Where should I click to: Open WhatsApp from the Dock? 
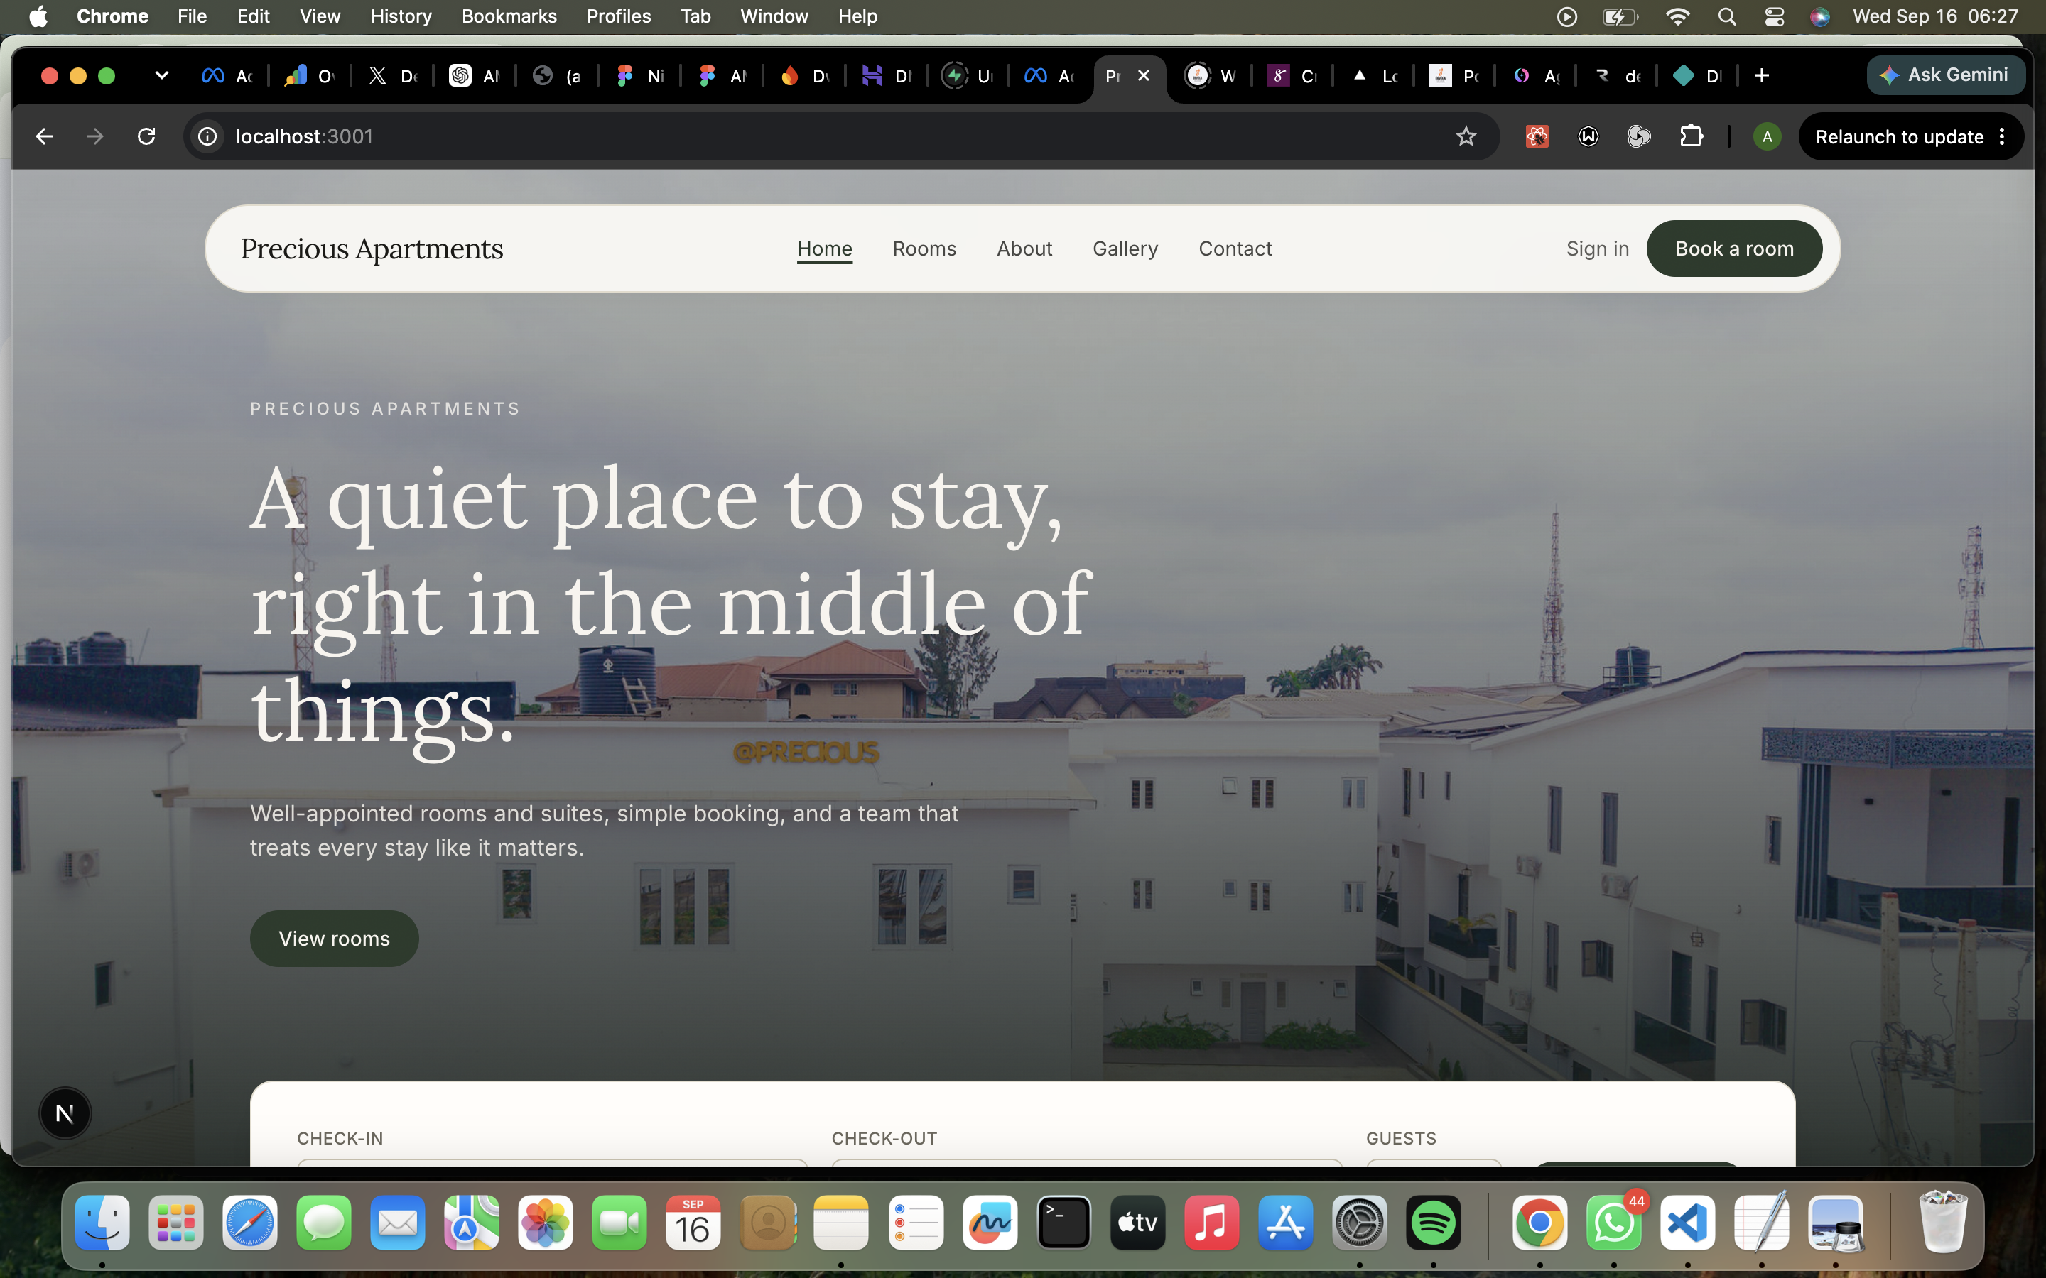[1613, 1222]
